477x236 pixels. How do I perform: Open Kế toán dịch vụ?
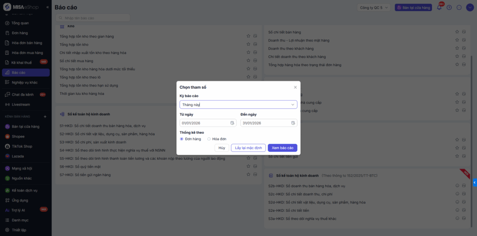[26, 190]
